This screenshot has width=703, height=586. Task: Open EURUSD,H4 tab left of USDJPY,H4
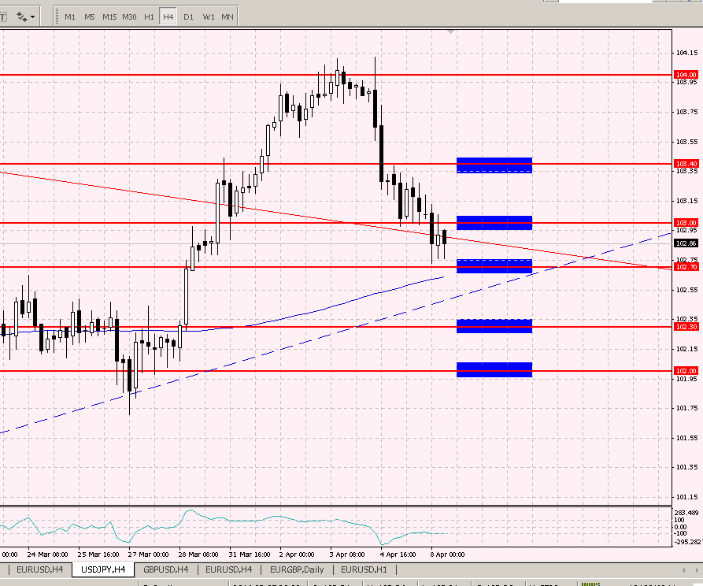[40, 569]
